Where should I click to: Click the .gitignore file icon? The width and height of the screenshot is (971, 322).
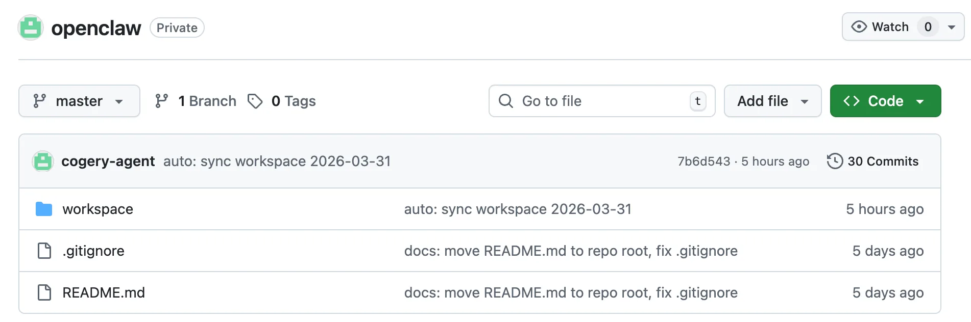(44, 251)
